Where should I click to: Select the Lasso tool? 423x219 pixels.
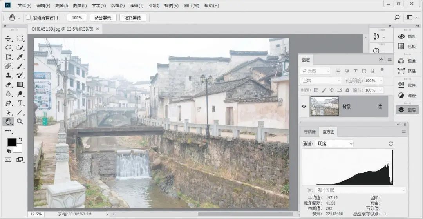point(8,48)
